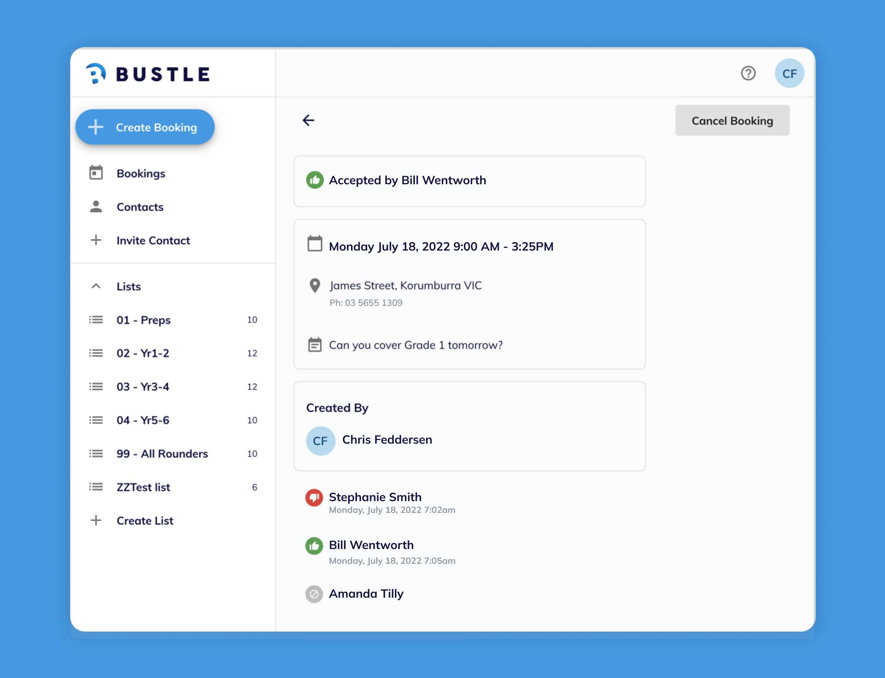
Task: Open the ZZTest list entry
Action: point(143,487)
